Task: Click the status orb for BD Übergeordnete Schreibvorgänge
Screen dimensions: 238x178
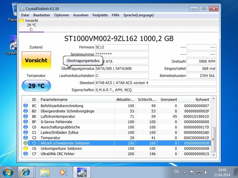Action: (x=26, y=111)
